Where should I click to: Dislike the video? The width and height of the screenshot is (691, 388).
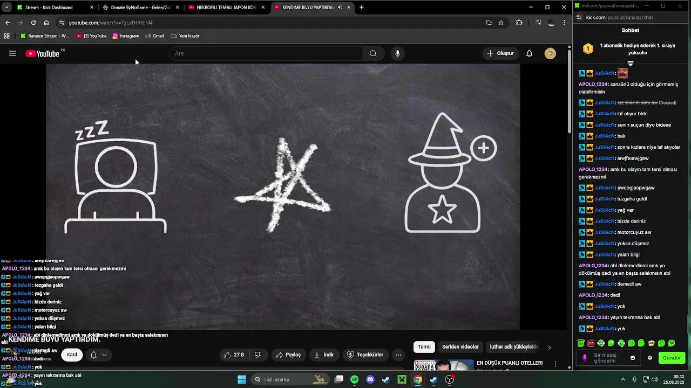pos(258,355)
